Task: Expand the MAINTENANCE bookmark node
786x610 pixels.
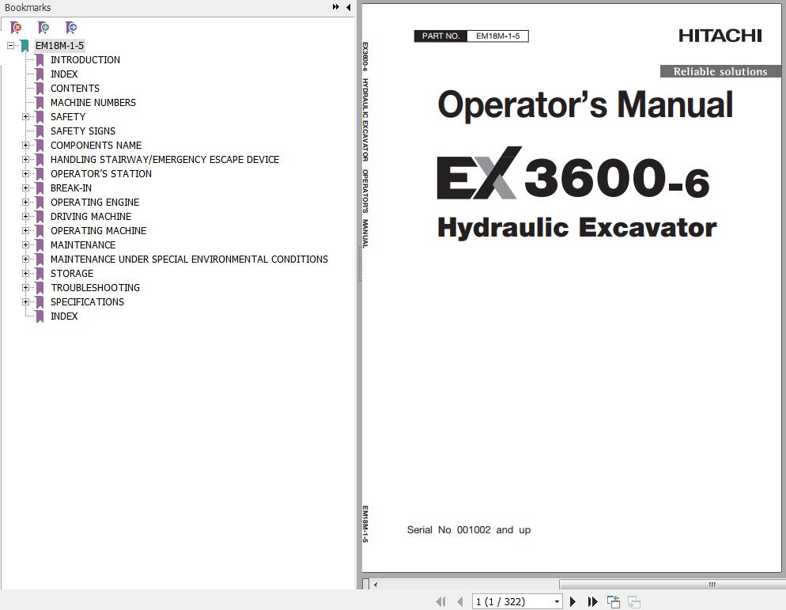Action: 25,245
